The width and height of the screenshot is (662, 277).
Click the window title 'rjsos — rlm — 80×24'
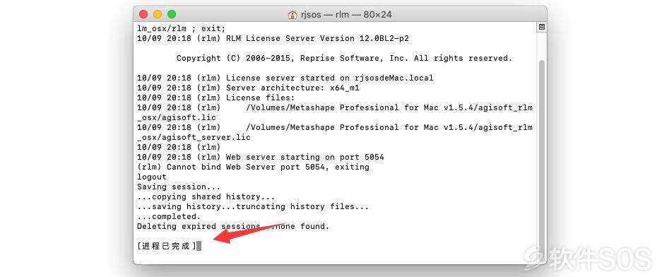click(345, 15)
